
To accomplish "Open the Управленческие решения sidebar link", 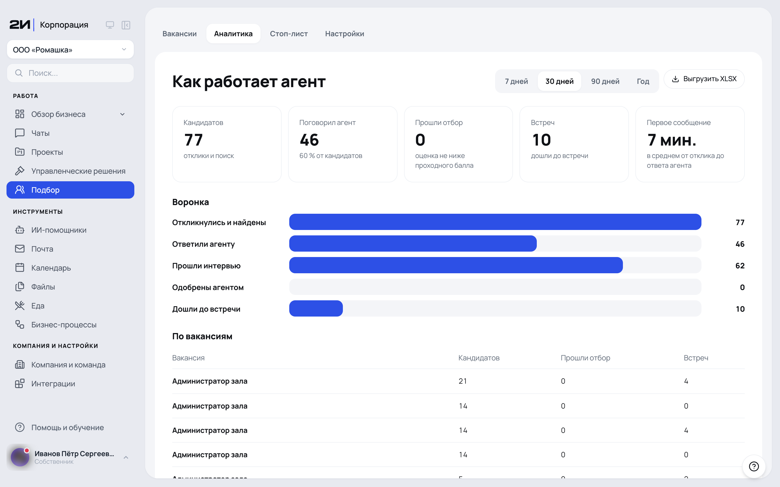I will click(70, 171).
